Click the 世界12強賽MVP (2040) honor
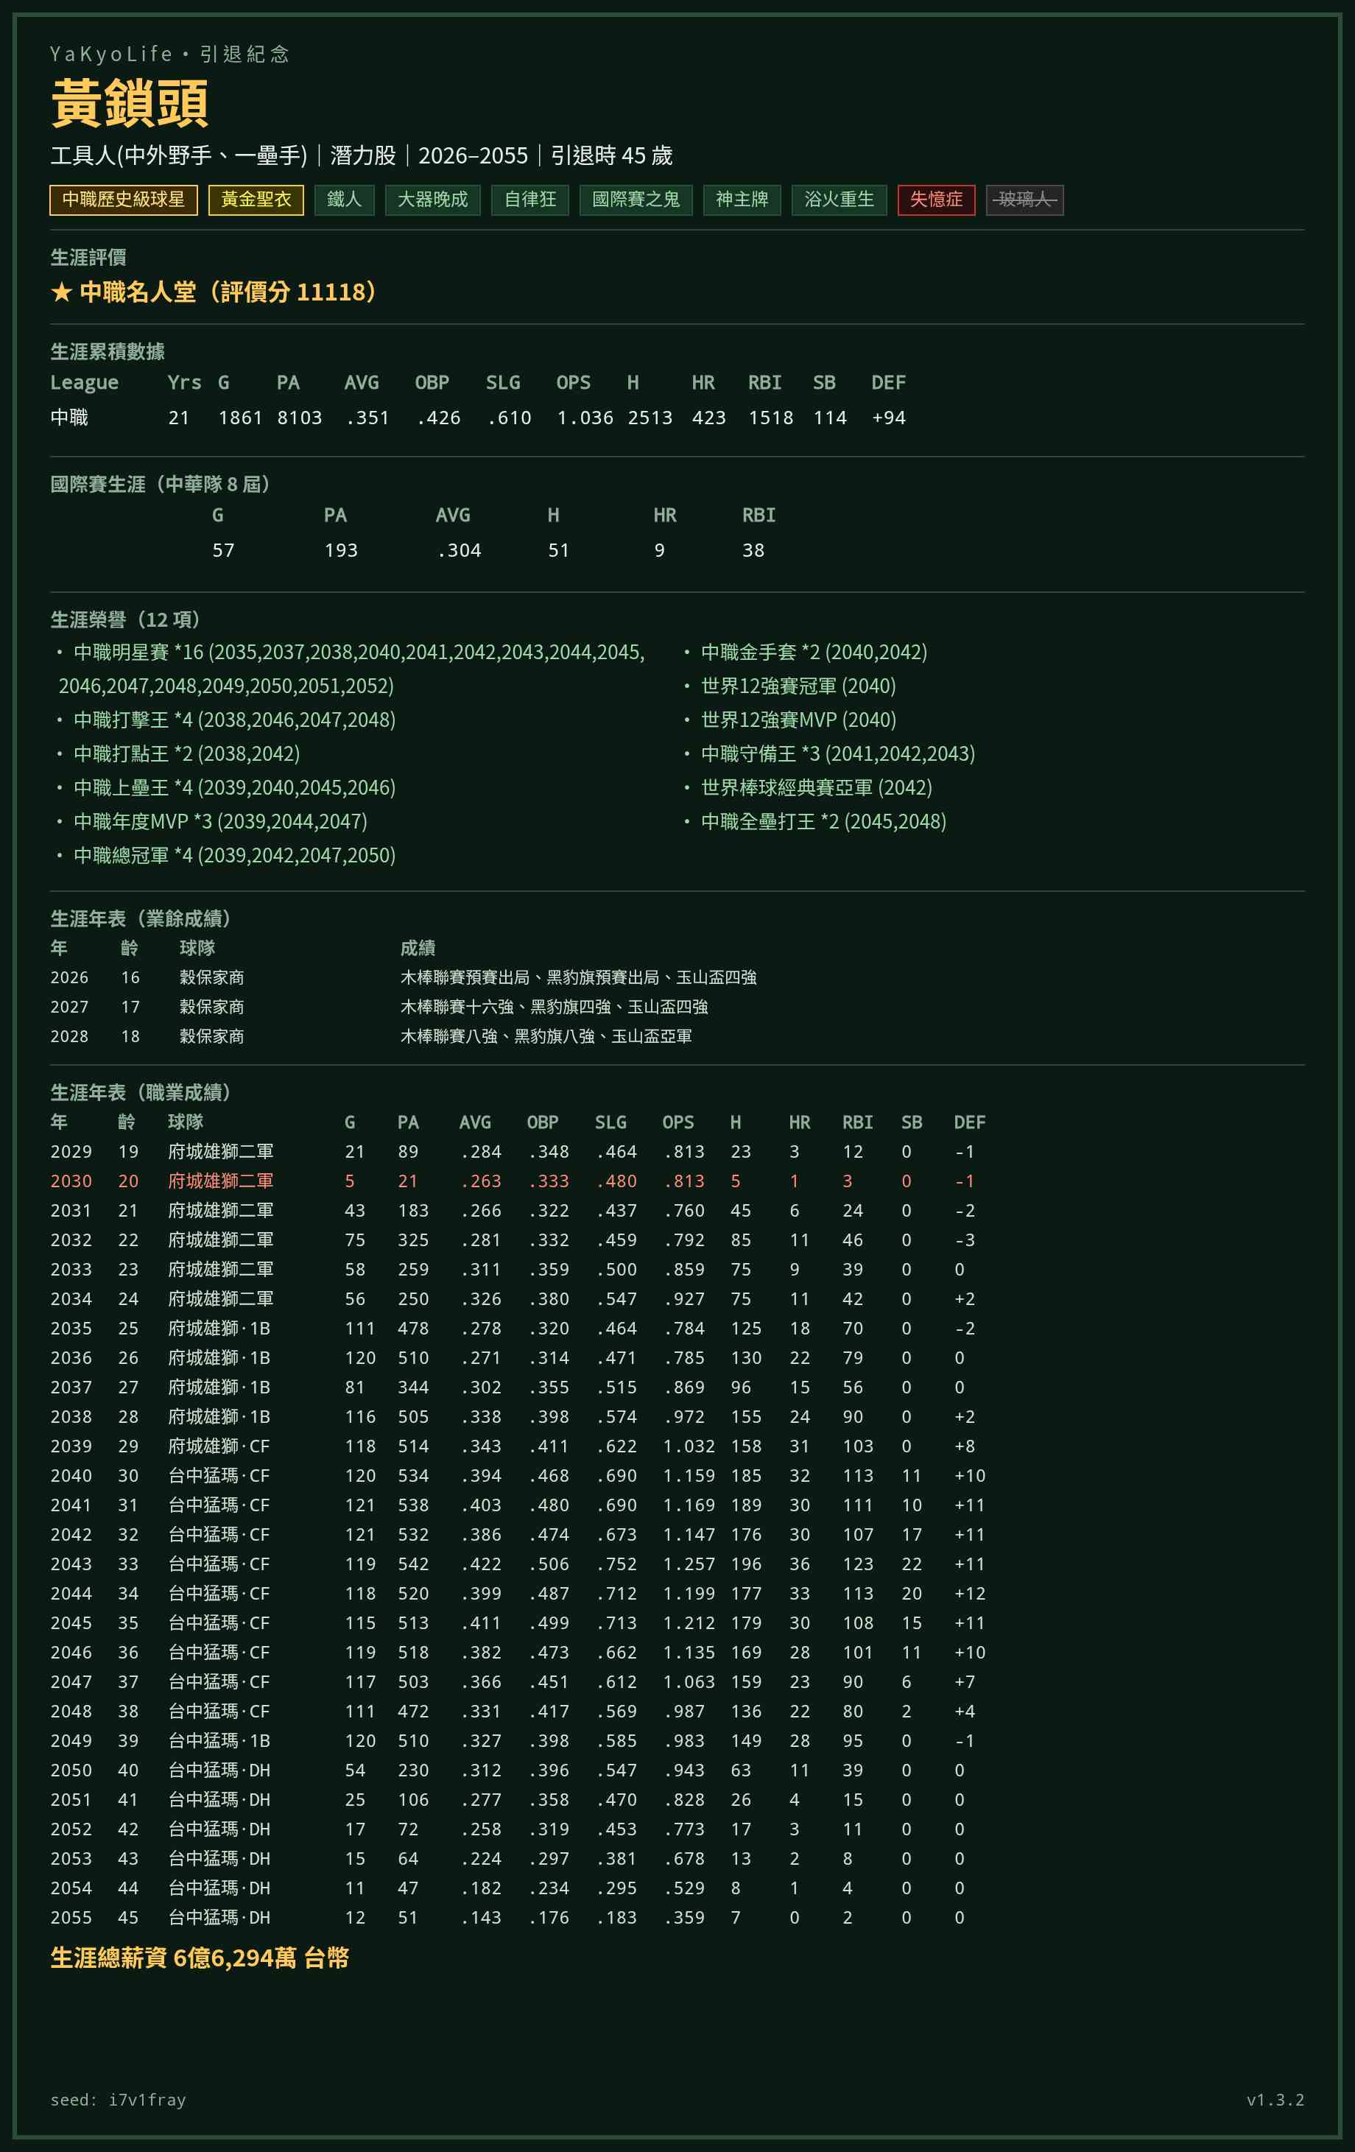The height and width of the screenshot is (2152, 1355). click(798, 720)
